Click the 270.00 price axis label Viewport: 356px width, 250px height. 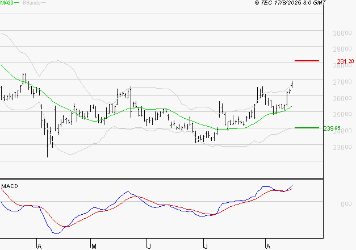[342, 82]
